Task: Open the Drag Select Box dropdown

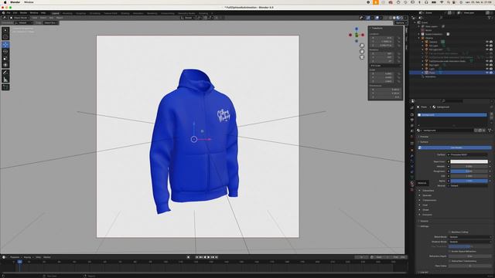Action: tap(51, 22)
